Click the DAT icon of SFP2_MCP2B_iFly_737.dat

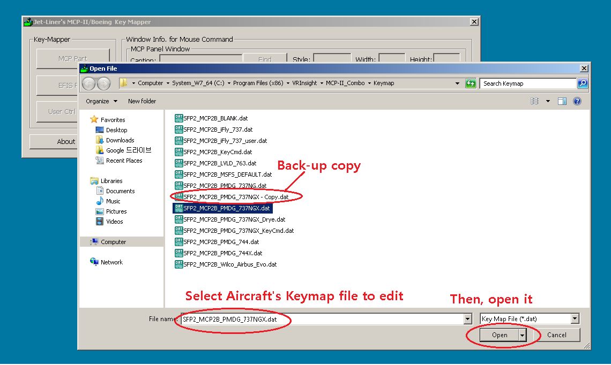point(179,129)
